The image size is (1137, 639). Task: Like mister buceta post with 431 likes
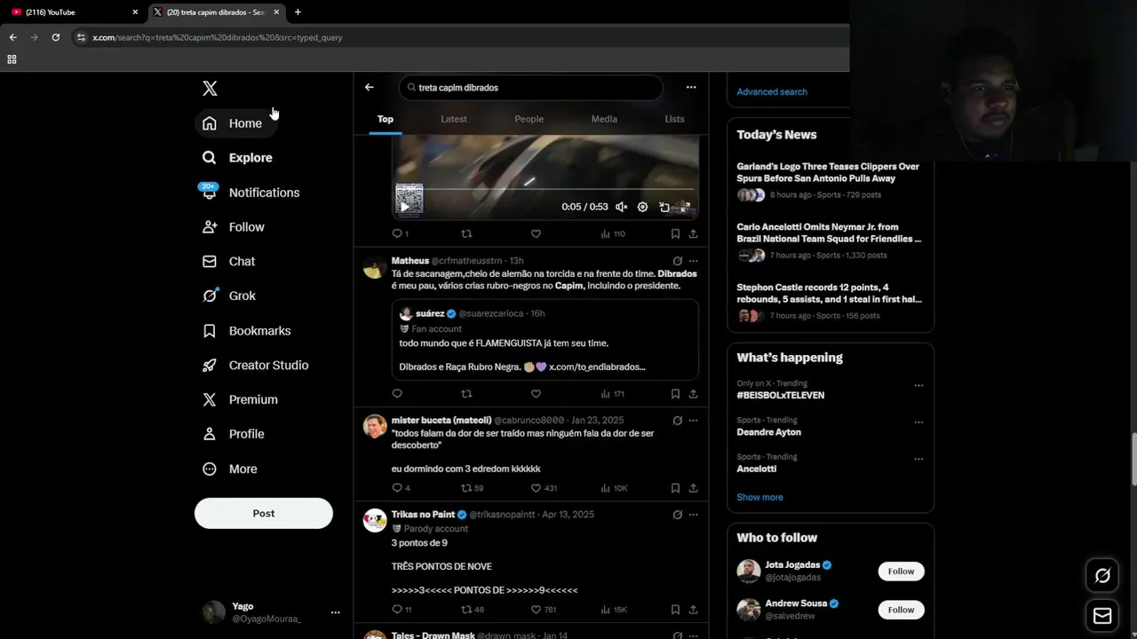click(544, 488)
